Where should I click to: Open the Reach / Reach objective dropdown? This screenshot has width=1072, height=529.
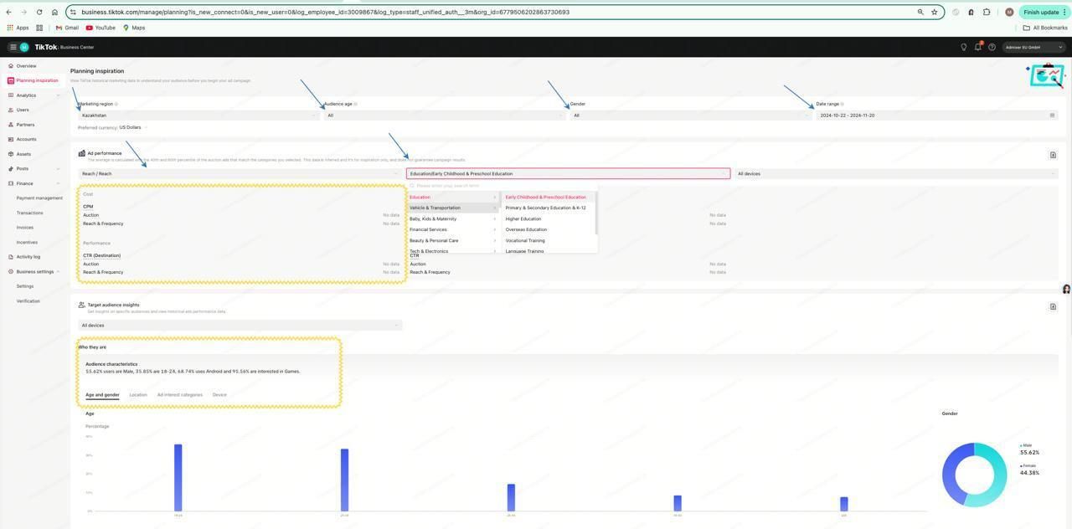(x=240, y=174)
